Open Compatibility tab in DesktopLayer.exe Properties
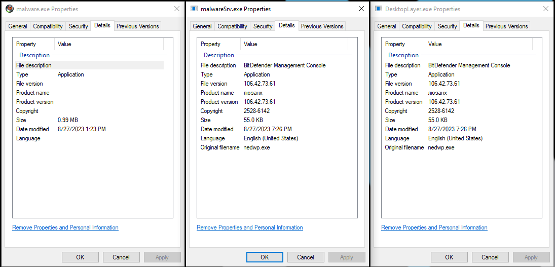The image size is (555, 267). 417,26
